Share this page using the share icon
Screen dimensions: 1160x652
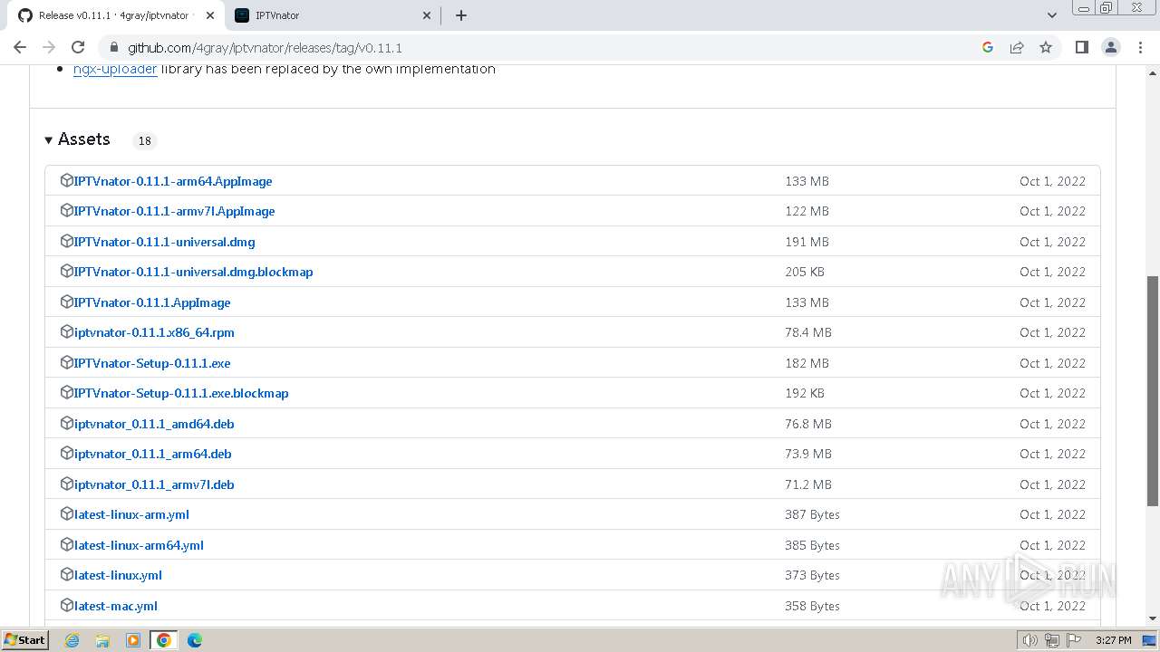1017,47
